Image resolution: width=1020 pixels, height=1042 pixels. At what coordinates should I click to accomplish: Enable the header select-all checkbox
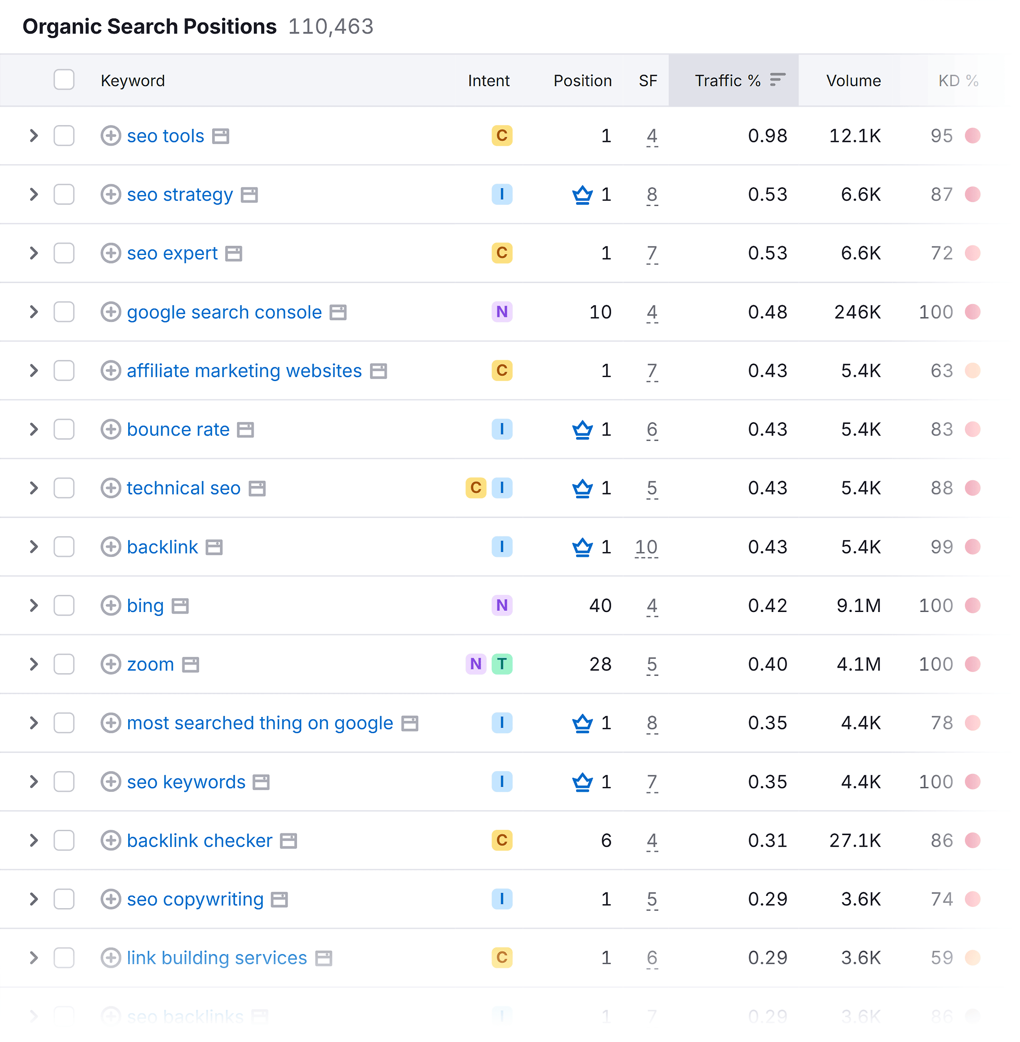tap(64, 80)
